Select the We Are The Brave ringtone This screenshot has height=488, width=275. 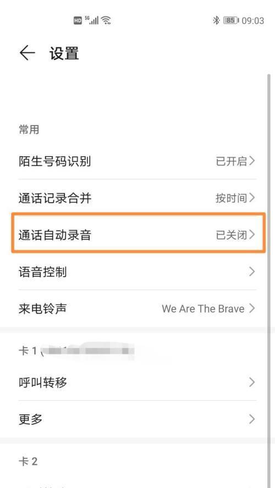click(x=203, y=309)
